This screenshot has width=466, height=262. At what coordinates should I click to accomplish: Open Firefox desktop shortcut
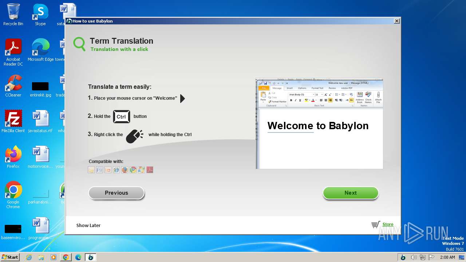13,157
